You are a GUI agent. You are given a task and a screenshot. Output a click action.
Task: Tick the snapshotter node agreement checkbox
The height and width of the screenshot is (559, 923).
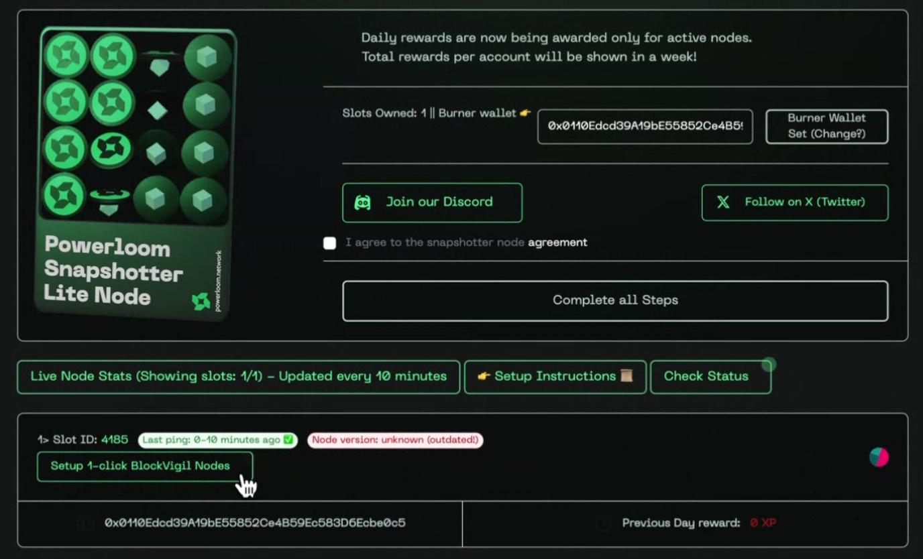(x=329, y=243)
